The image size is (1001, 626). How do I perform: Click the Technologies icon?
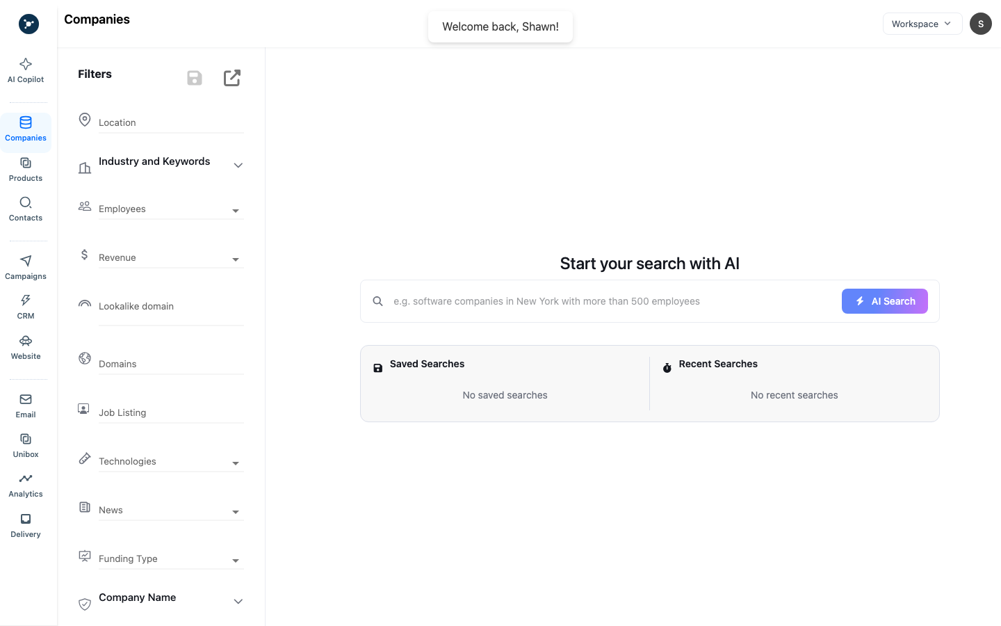tap(85, 458)
